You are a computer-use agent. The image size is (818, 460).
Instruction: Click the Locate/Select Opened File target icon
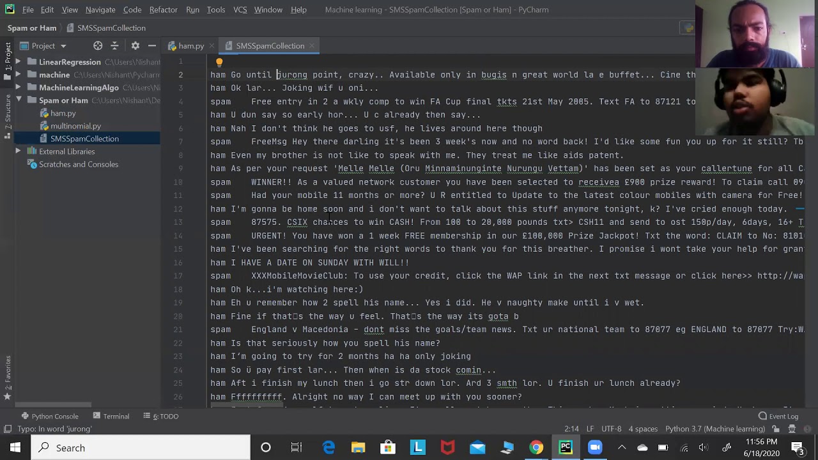pyautogui.click(x=98, y=46)
